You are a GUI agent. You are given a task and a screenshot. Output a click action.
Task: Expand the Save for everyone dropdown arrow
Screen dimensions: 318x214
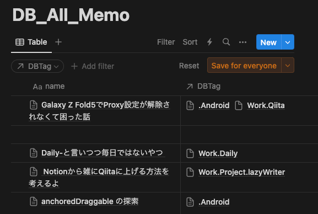[288, 66]
